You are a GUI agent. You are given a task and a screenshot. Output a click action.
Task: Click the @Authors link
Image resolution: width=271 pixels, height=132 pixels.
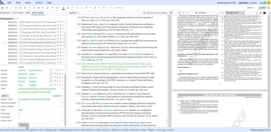(244, 3)
